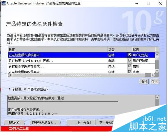Click up arrow of checks table scrollbar
This screenshot has height=132, width=167.
(157, 54)
